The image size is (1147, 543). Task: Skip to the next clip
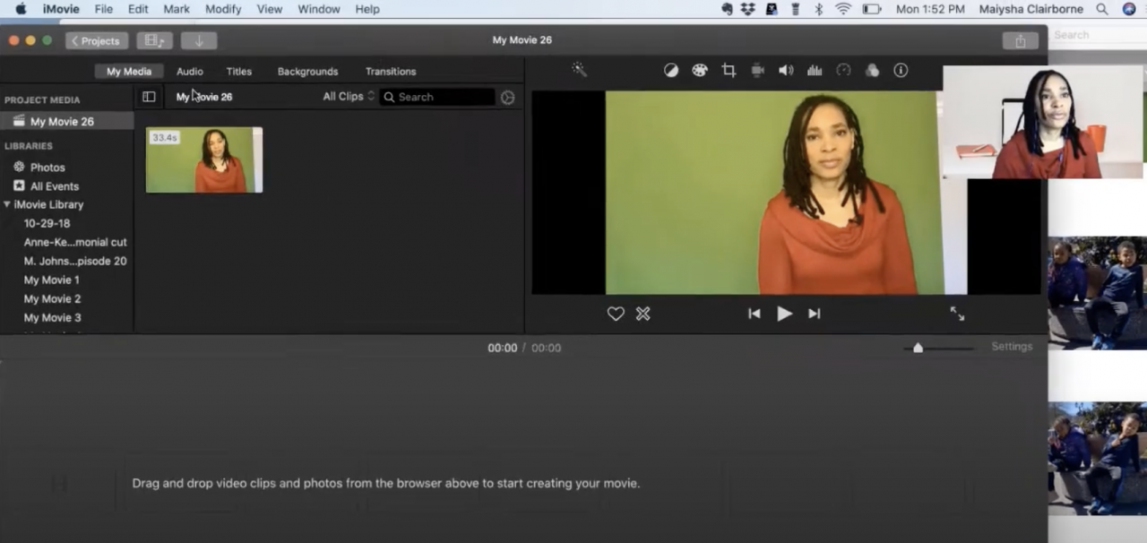[814, 314]
